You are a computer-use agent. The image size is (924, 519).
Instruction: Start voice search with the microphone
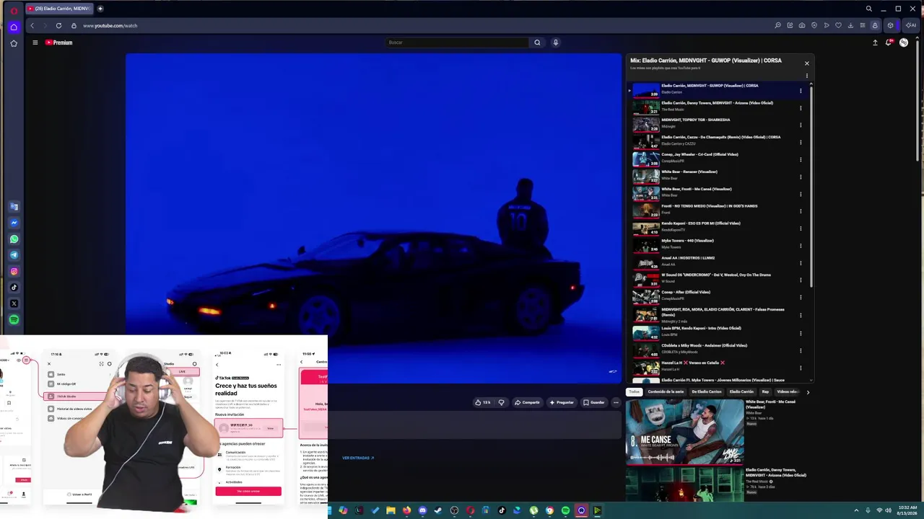(555, 43)
